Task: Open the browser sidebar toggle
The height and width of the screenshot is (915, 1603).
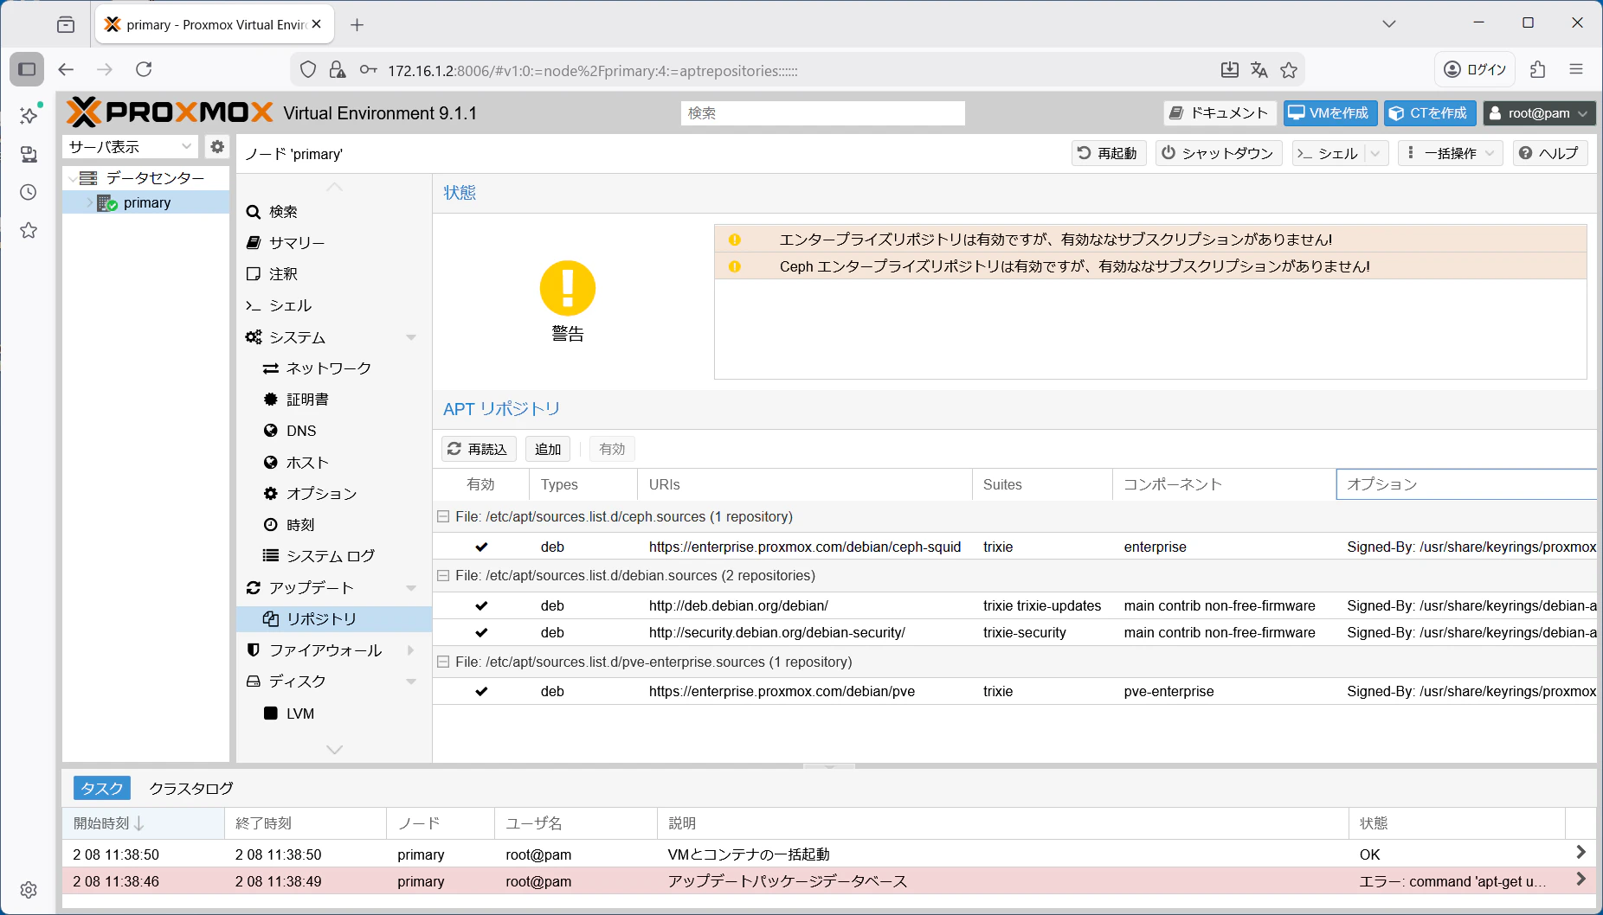Action: click(x=27, y=69)
